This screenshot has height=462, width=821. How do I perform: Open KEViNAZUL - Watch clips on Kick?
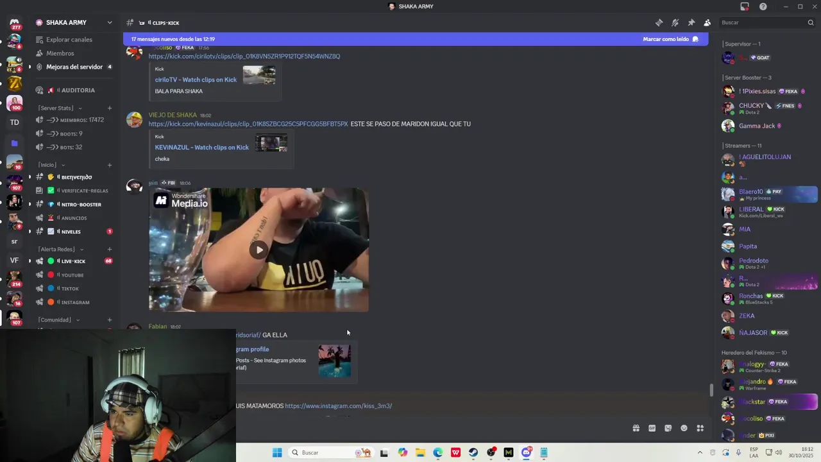point(201,148)
